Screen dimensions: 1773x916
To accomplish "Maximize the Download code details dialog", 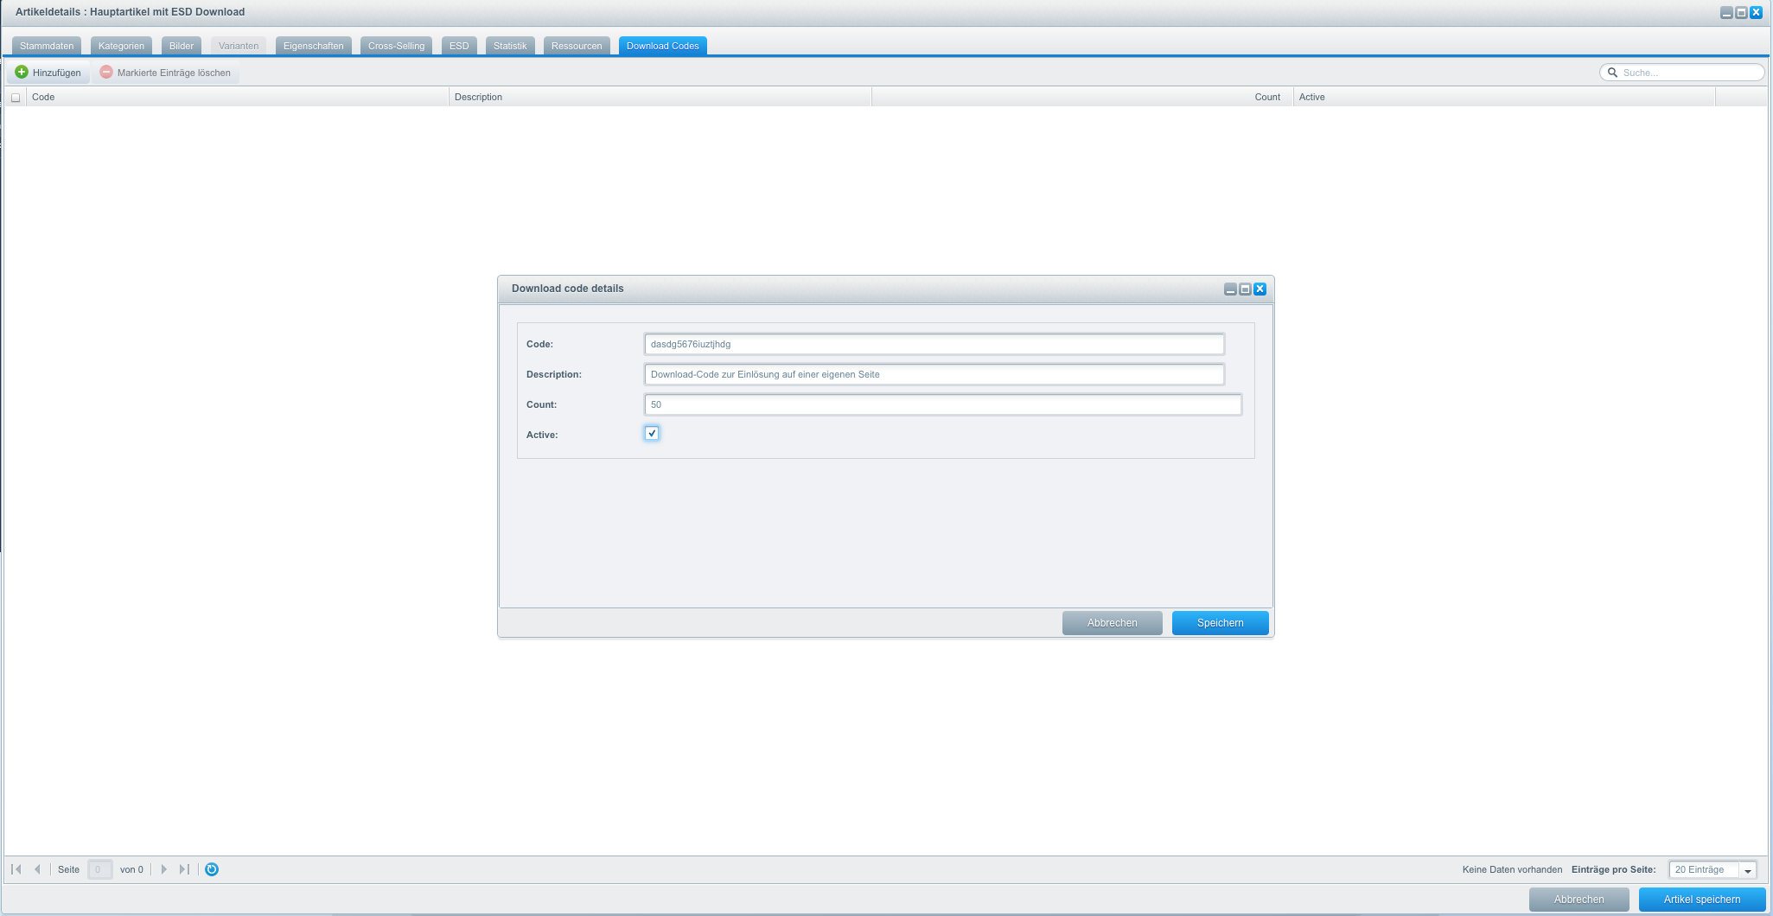I will 1245,289.
